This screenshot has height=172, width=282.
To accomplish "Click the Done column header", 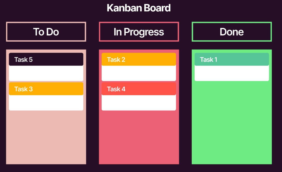I will click(x=232, y=32).
